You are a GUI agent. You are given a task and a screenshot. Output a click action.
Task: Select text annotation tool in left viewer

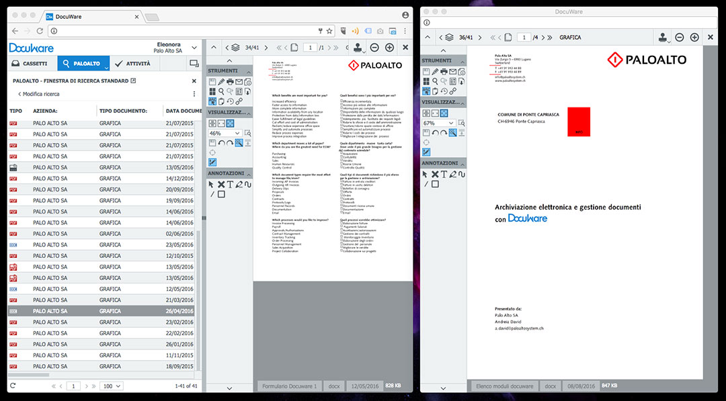(x=230, y=185)
